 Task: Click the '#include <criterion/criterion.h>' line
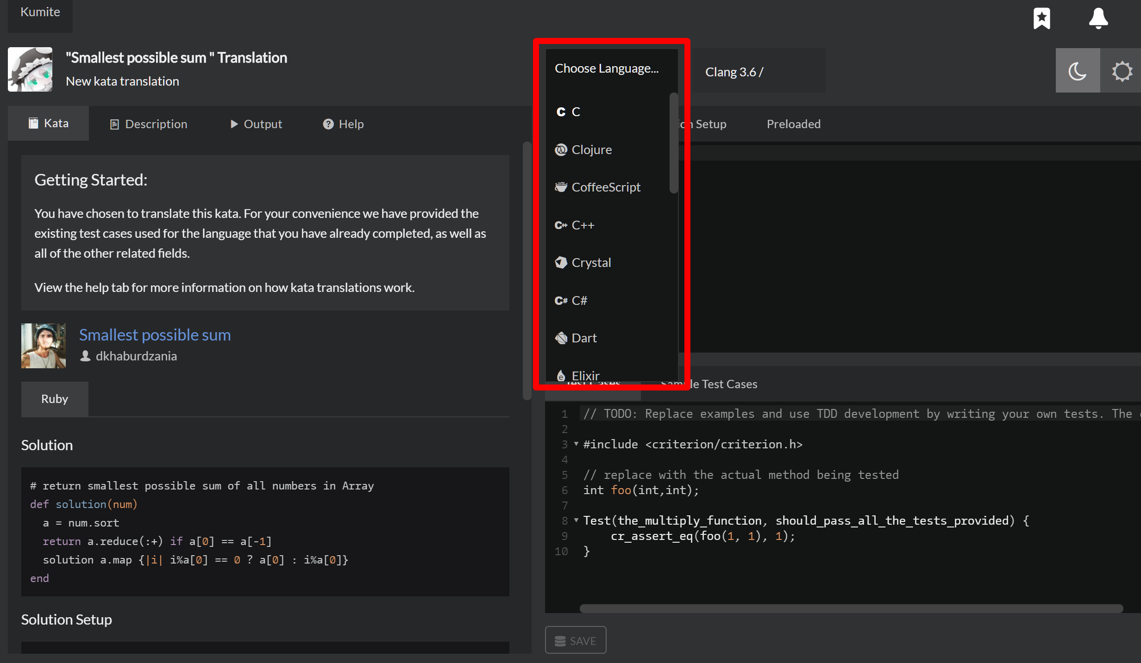pyautogui.click(x=693, y=444)
